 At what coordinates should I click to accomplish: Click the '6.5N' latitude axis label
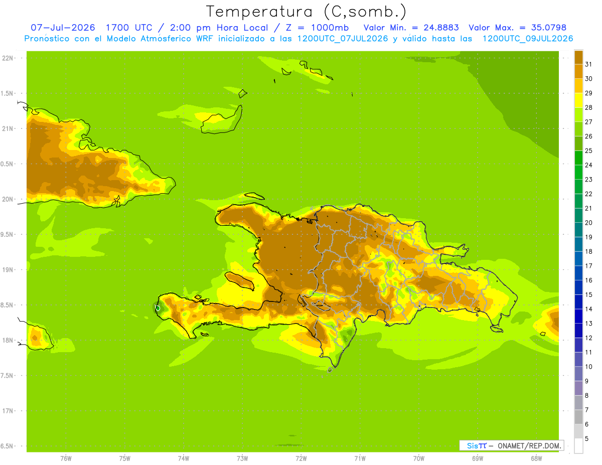[7, 446]
